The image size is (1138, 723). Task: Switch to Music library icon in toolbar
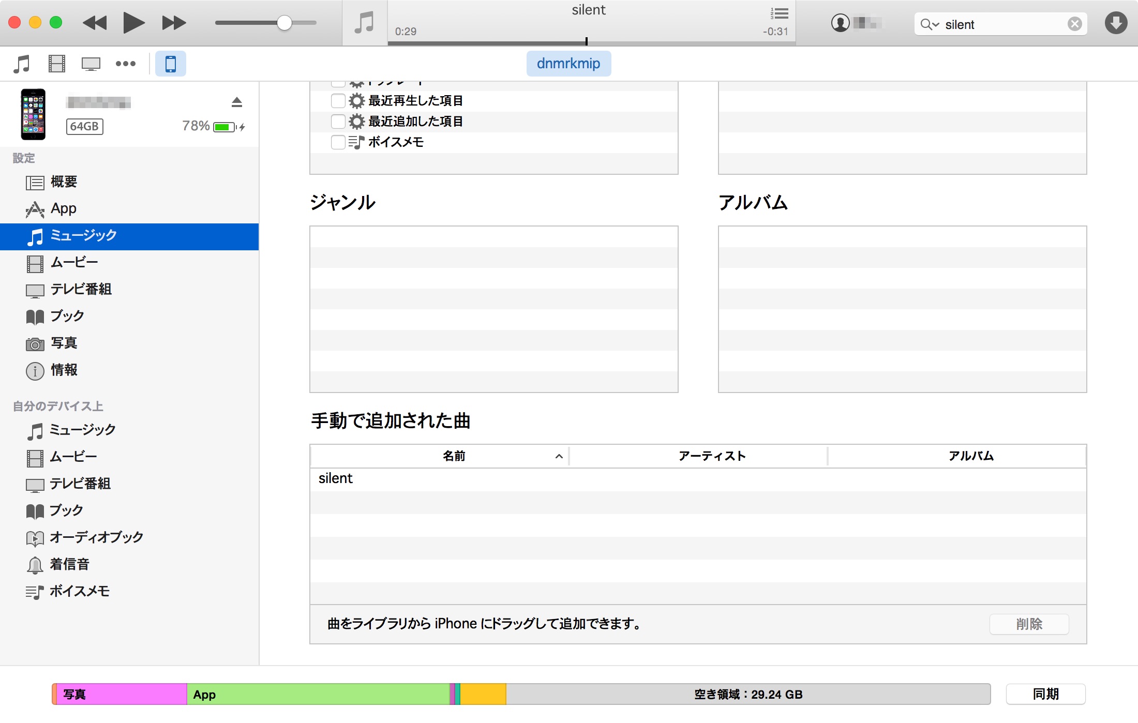point(21,64)
